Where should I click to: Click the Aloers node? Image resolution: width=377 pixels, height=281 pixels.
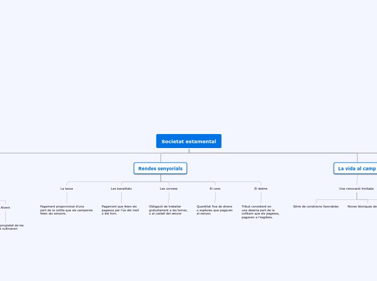5,208
